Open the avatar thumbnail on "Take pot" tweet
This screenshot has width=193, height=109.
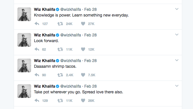click(x=24, y=91)
